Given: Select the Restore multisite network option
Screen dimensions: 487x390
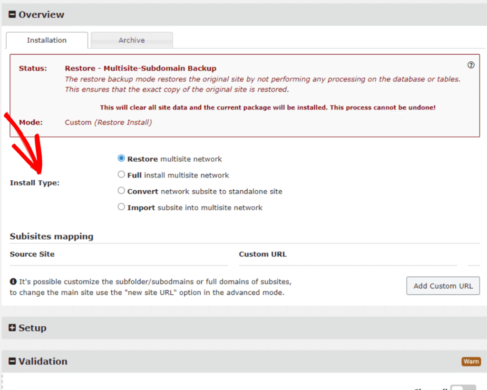Looking at the screenshot, I should point(121,158).
